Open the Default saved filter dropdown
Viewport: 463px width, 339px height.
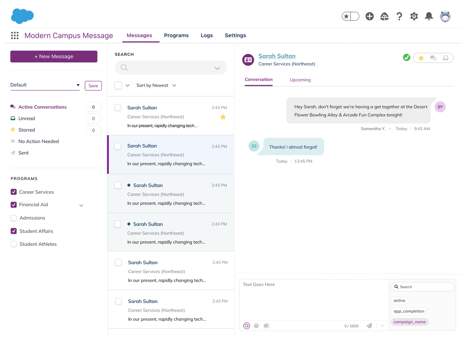pos(45,85)
